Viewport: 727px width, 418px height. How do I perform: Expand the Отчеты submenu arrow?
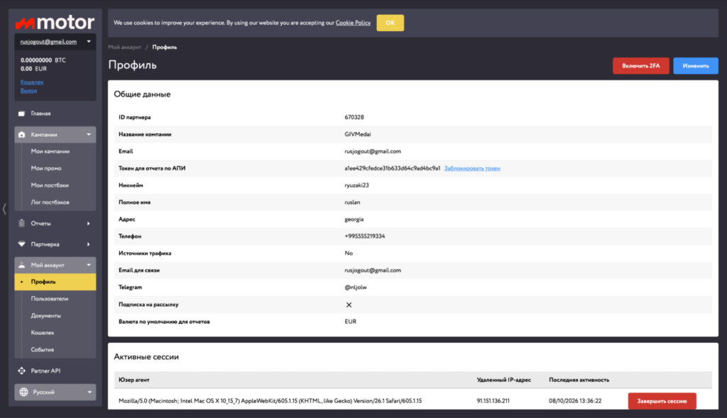(x=89, y=224)
